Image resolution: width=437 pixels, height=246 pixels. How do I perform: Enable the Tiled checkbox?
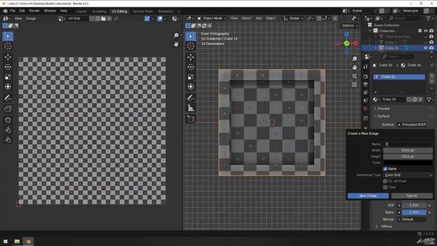(x=385, y=187)
